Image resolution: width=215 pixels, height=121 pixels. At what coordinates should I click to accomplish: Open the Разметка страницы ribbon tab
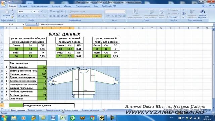point(39,6)
